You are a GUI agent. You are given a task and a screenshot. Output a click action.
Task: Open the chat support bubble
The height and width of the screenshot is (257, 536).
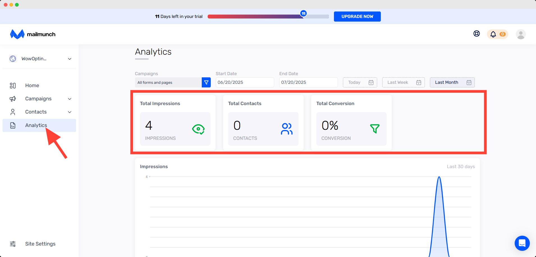[x=522, y=243]
